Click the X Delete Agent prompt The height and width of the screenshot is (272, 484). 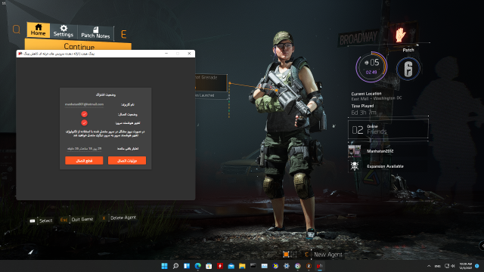point(119,218)
